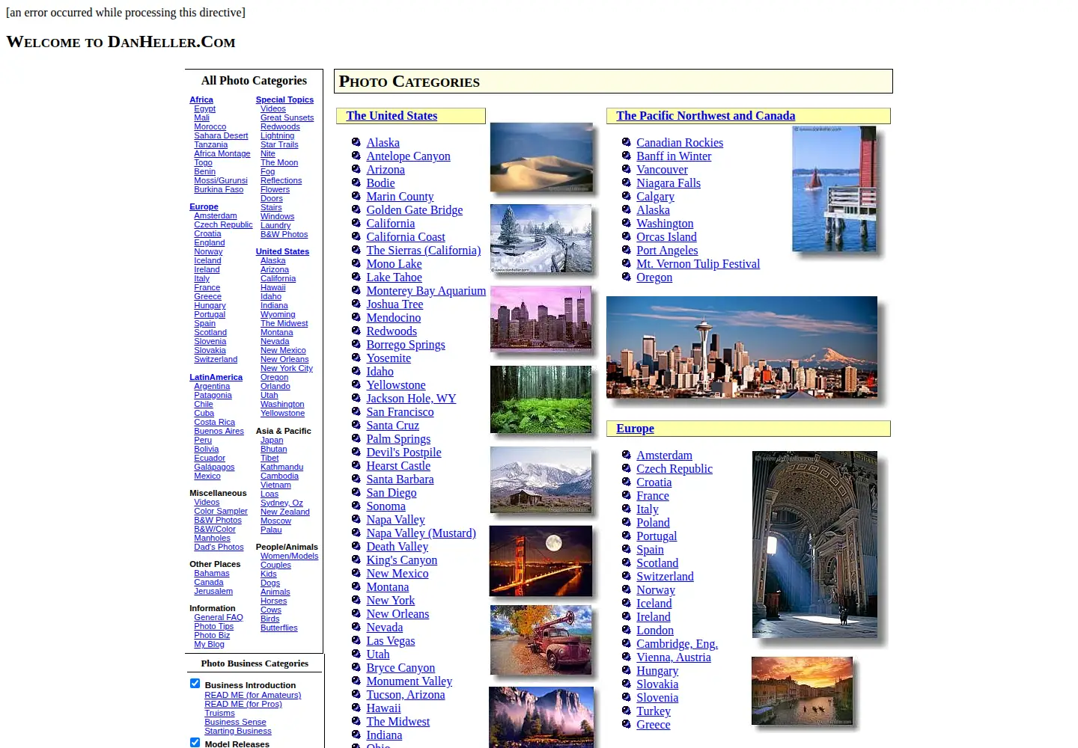Toggle the Business Introduction checkbox
This screenshot has height=748, width=1078.
coord(195,684)
